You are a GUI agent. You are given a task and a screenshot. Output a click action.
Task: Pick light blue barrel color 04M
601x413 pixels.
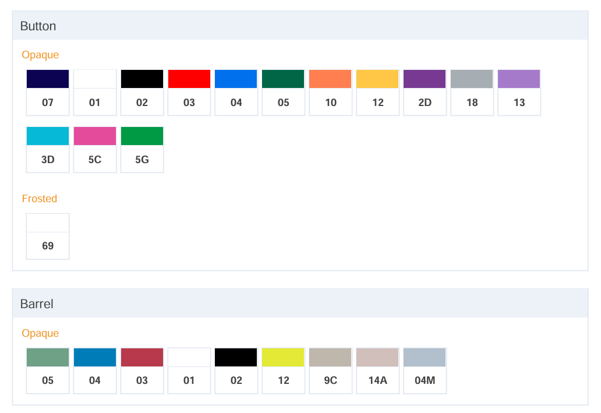pyautogui.click(x=425, y=370)
